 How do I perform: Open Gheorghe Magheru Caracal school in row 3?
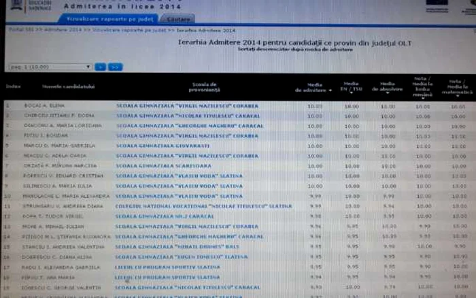pos(190,126)
